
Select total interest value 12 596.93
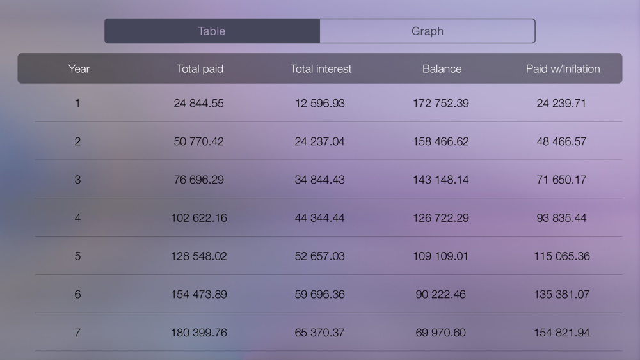319,103
